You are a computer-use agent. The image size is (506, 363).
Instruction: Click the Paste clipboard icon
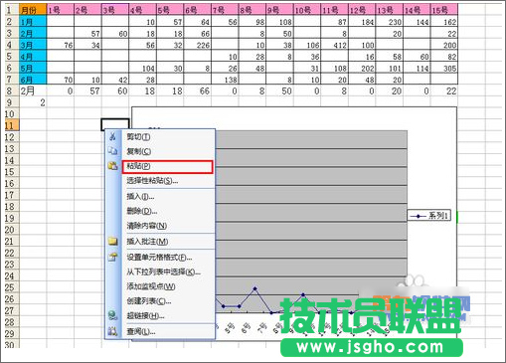click(x=112, y=166)
